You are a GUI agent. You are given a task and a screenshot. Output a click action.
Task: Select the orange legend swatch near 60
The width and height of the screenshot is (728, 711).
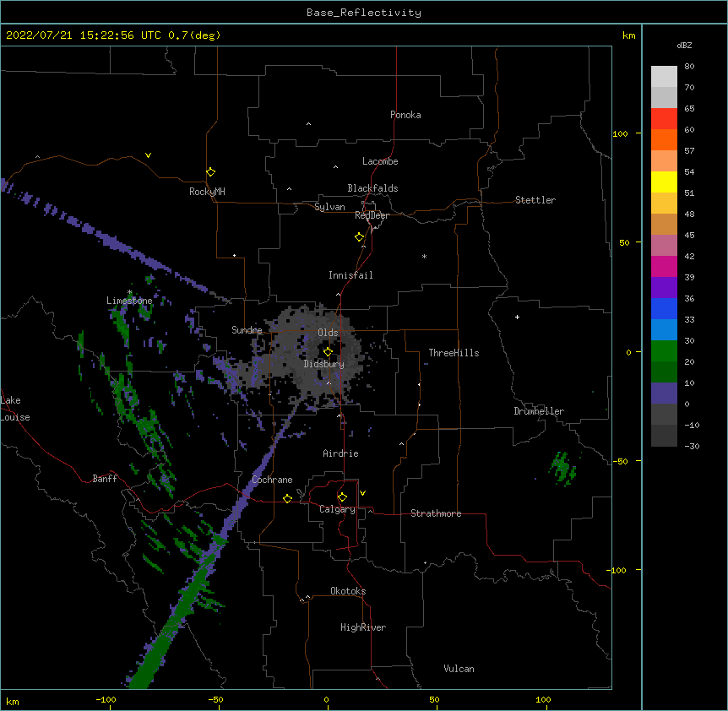coord(664,139)
